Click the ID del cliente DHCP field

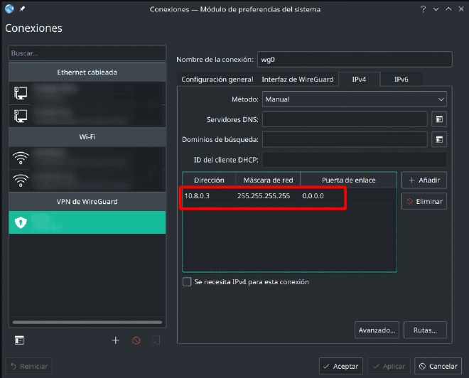point(355,160)
